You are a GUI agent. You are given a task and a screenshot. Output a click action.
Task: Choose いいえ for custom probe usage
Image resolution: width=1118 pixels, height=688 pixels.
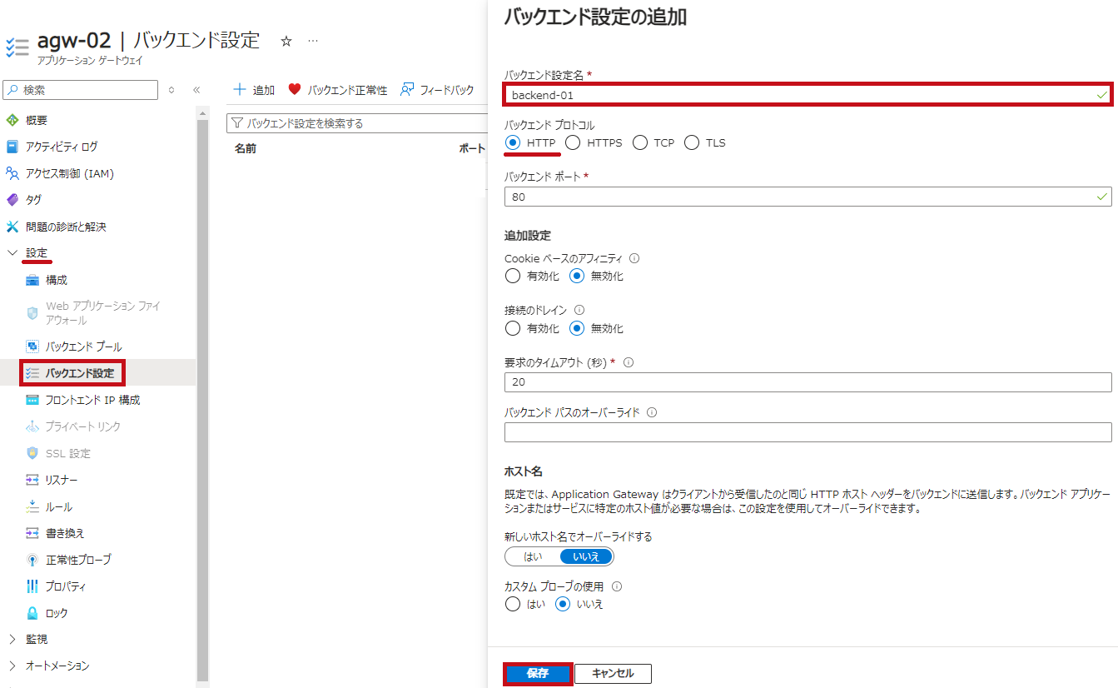click(x=563, y=604)
